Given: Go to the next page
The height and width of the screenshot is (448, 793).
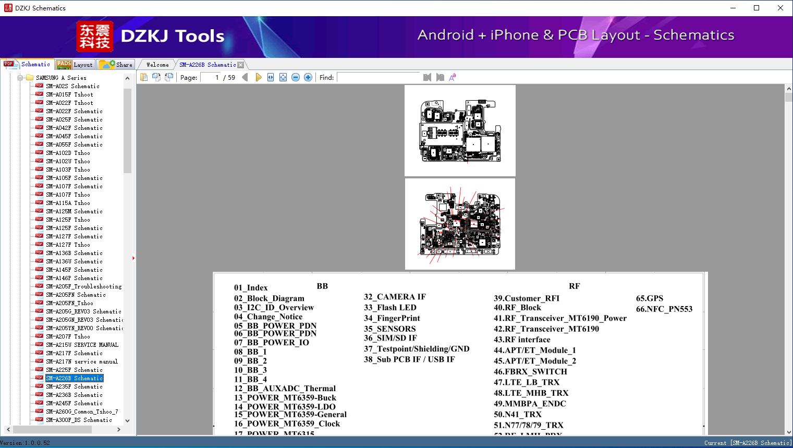Looking at the screenshot, I should tap(258, 77).
